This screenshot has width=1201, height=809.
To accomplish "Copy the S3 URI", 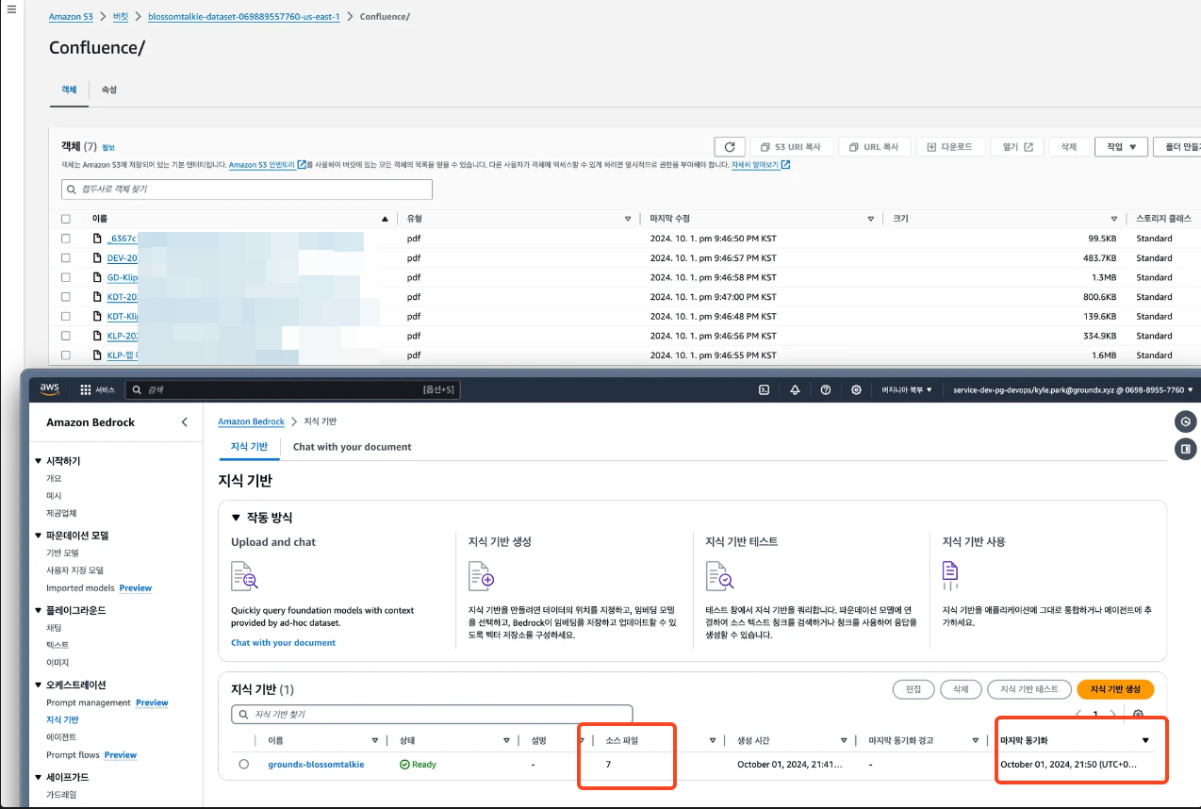I will click(x=790, y=147).
